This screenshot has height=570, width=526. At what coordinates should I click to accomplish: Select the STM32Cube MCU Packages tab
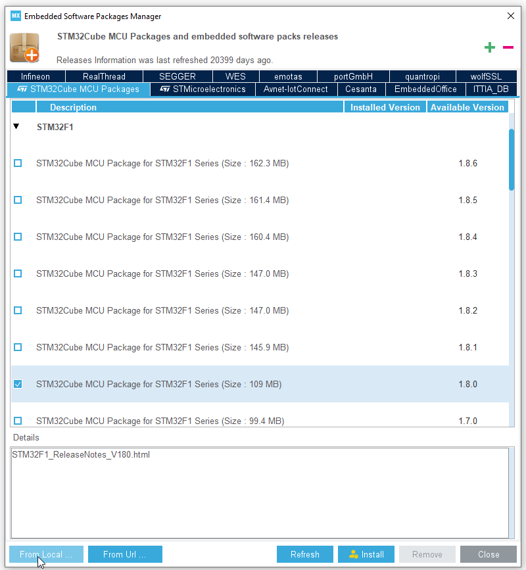pos(78,89)
